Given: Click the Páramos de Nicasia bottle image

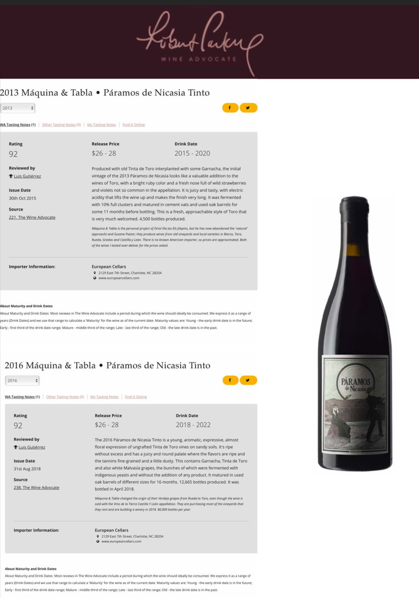Looking at the screenshot, I should pyautogui.click(x=355, y=333).
